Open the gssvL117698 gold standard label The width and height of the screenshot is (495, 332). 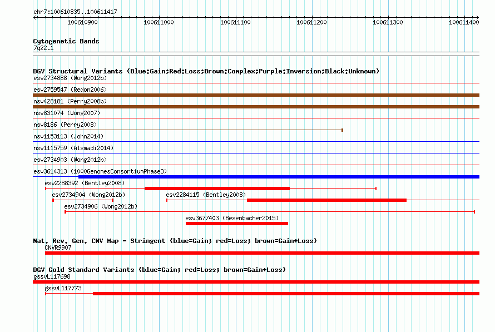[52, 277]
